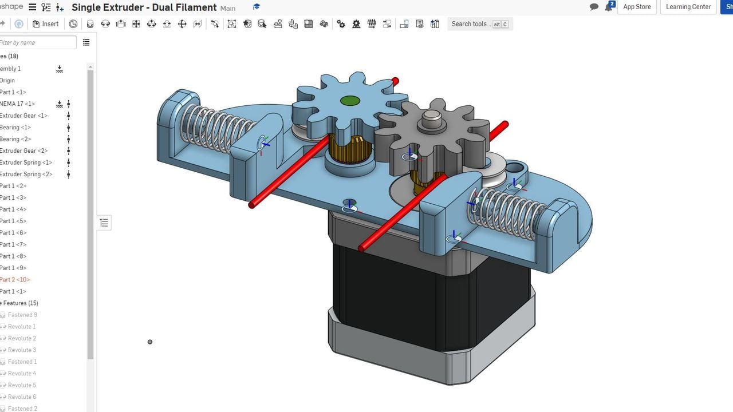Collapse the Features (15) section
The image size is (733, 412).
click(17, 303)
